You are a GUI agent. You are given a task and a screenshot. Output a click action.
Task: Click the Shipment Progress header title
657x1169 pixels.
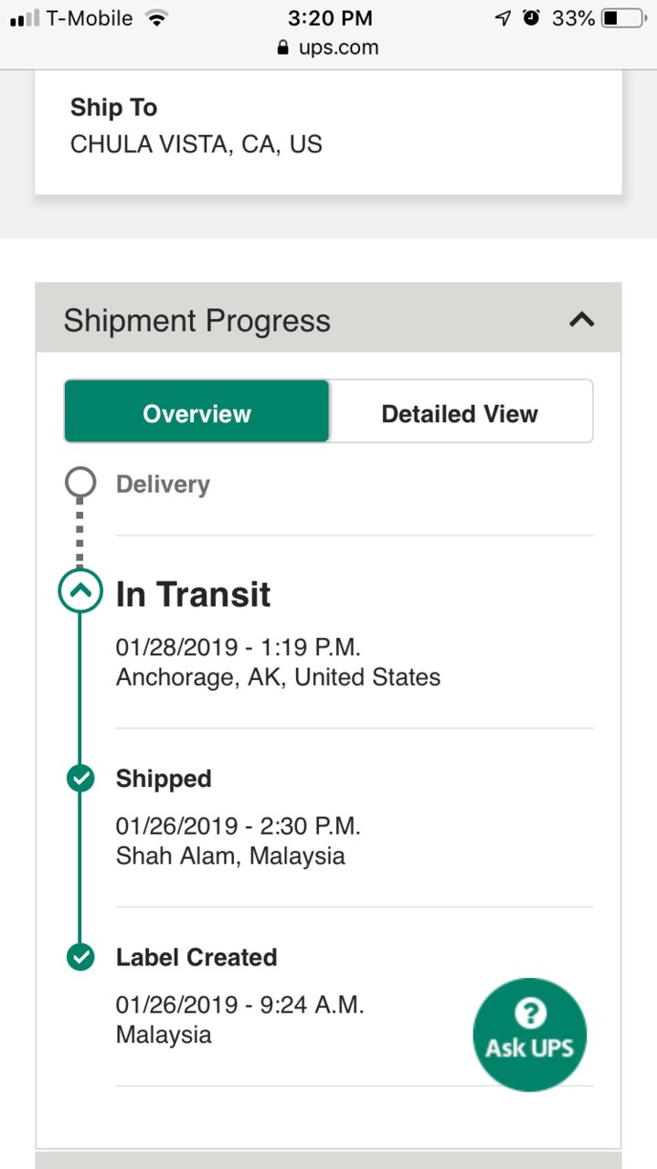[196, 321]
